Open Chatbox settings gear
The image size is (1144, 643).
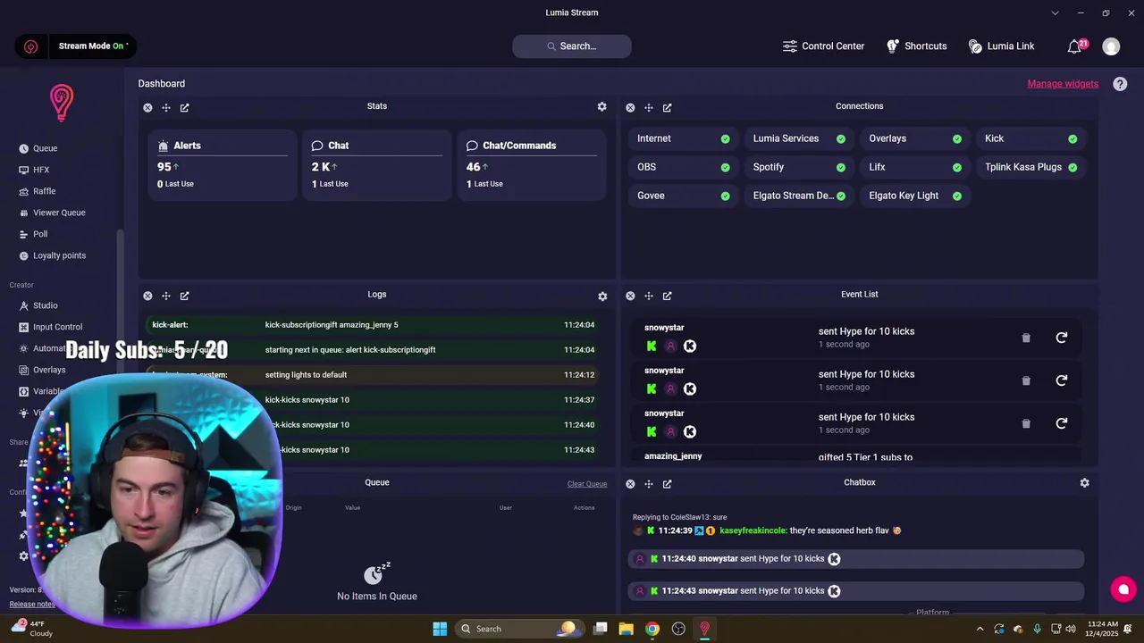pyautogui.click(x=1084, y=483)
